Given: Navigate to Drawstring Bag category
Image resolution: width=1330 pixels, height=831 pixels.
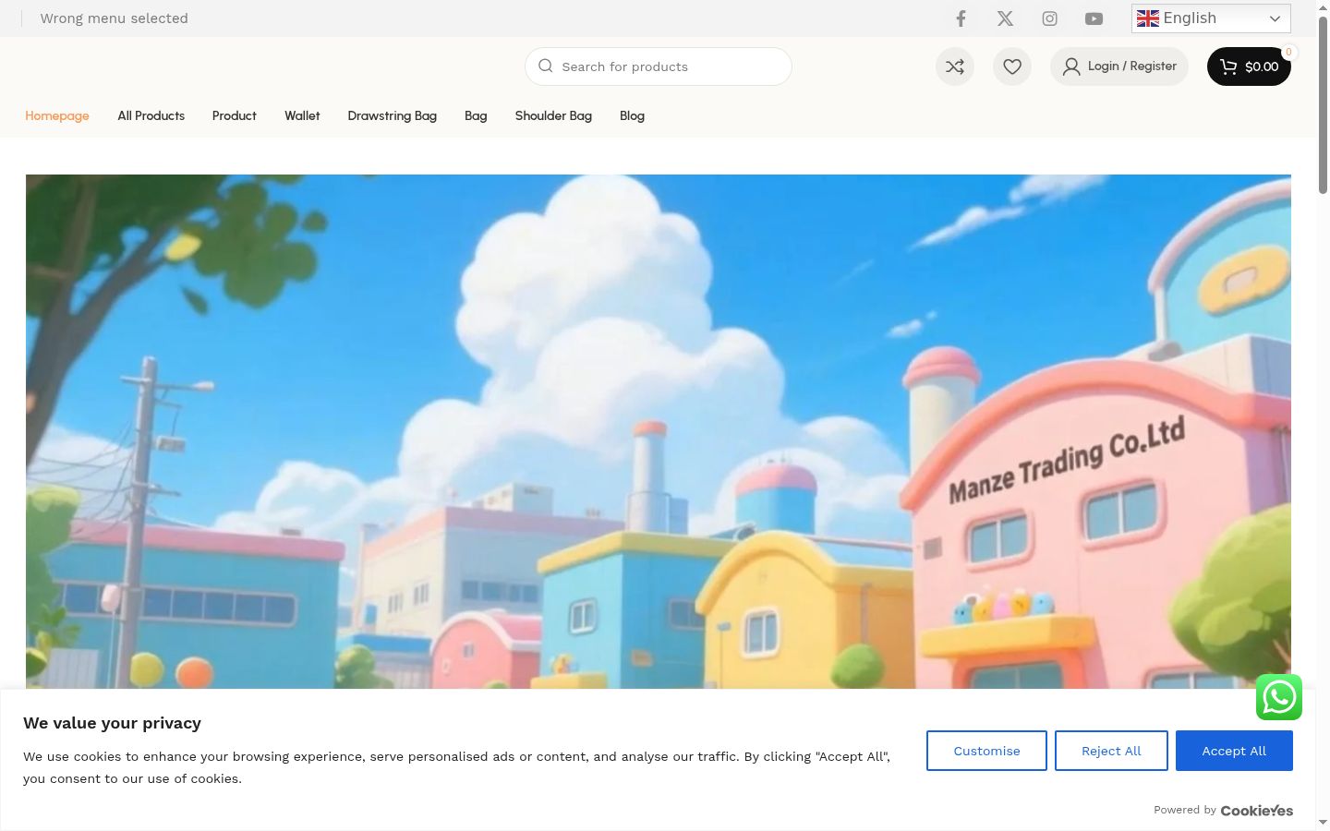Looking at the screenshot, I should tap(393, 115).
